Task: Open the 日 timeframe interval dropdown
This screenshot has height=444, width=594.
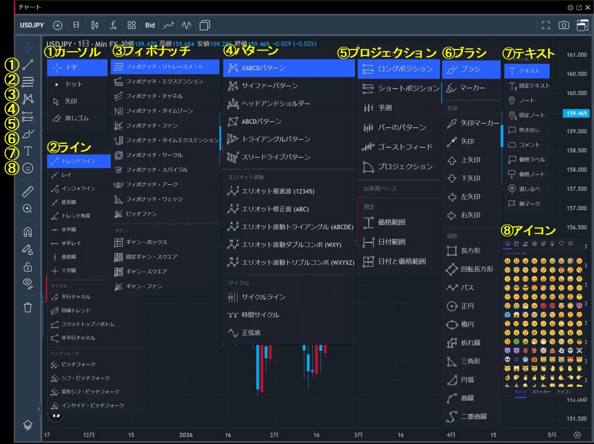Action: [76, 25]
